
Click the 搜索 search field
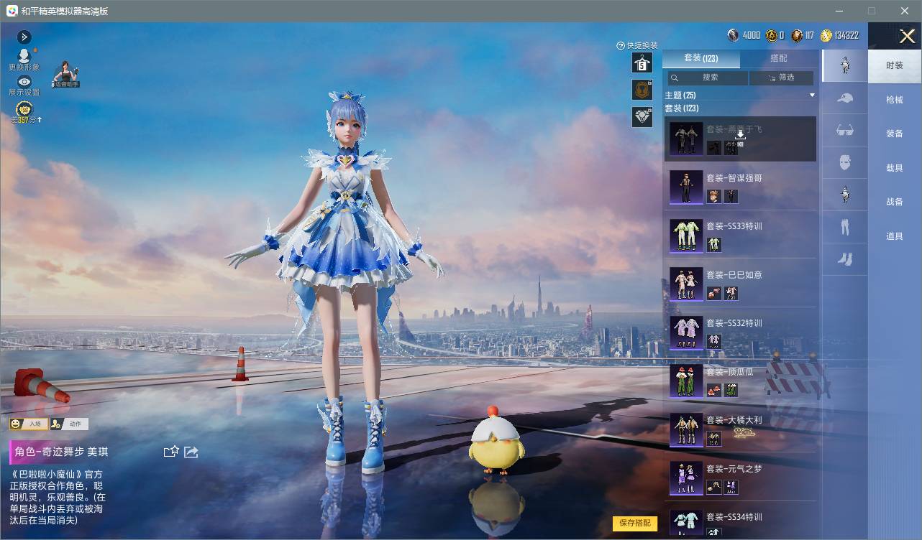(x=707, y=78)
